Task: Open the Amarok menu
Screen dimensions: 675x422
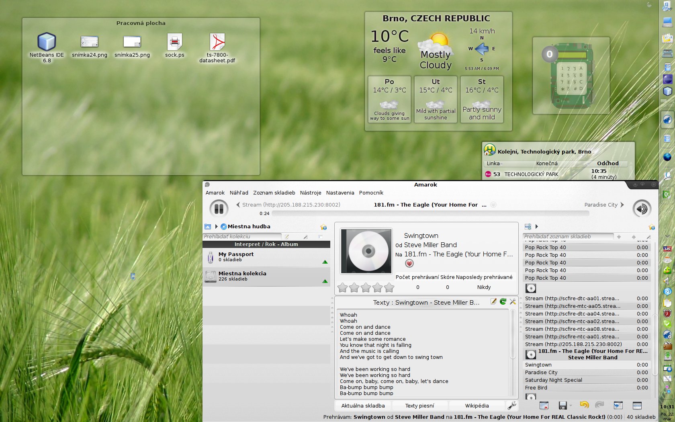Action: click(x=215, y=193)
